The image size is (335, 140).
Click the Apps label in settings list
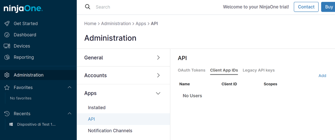click(x=90, y=93)
